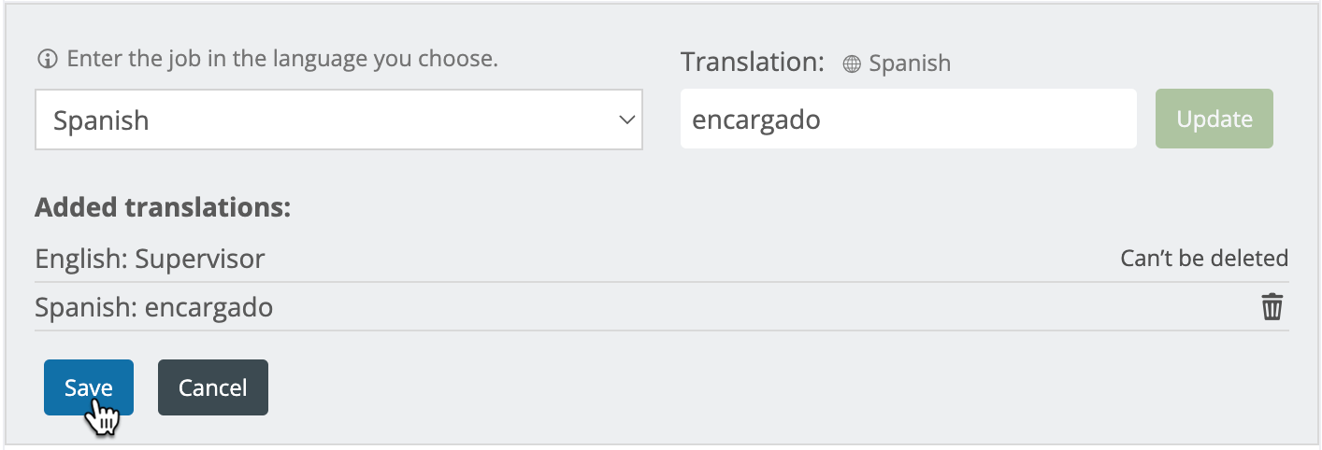The height and width of the screenshot is (450, 1322).
Task: Select the Spanish: encargado row
Action: point(662,306)
